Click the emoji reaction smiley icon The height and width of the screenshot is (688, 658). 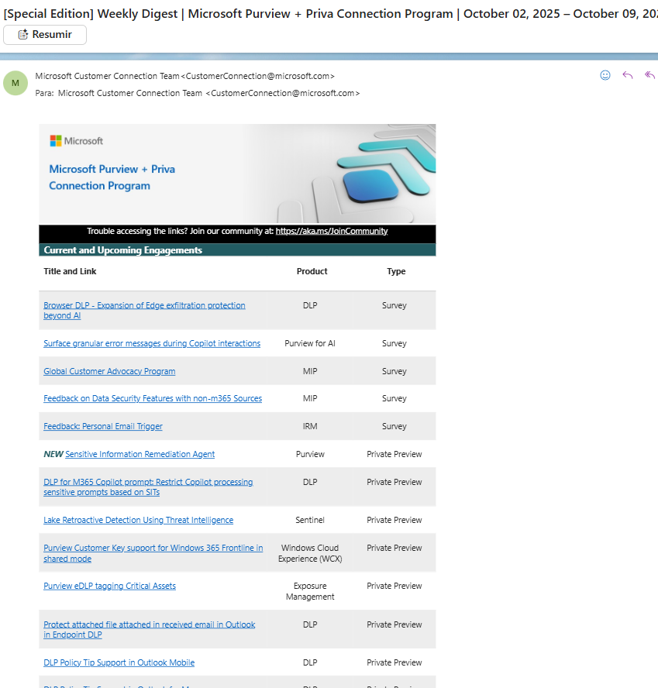[x=605, y=75]
